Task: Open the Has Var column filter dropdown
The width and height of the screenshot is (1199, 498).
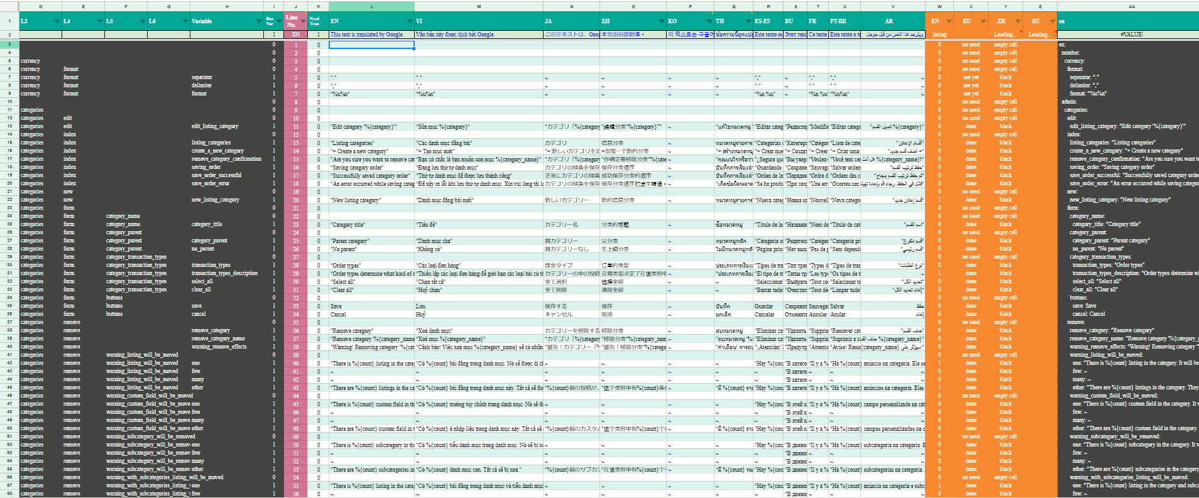Action: (x=280, y=21)
